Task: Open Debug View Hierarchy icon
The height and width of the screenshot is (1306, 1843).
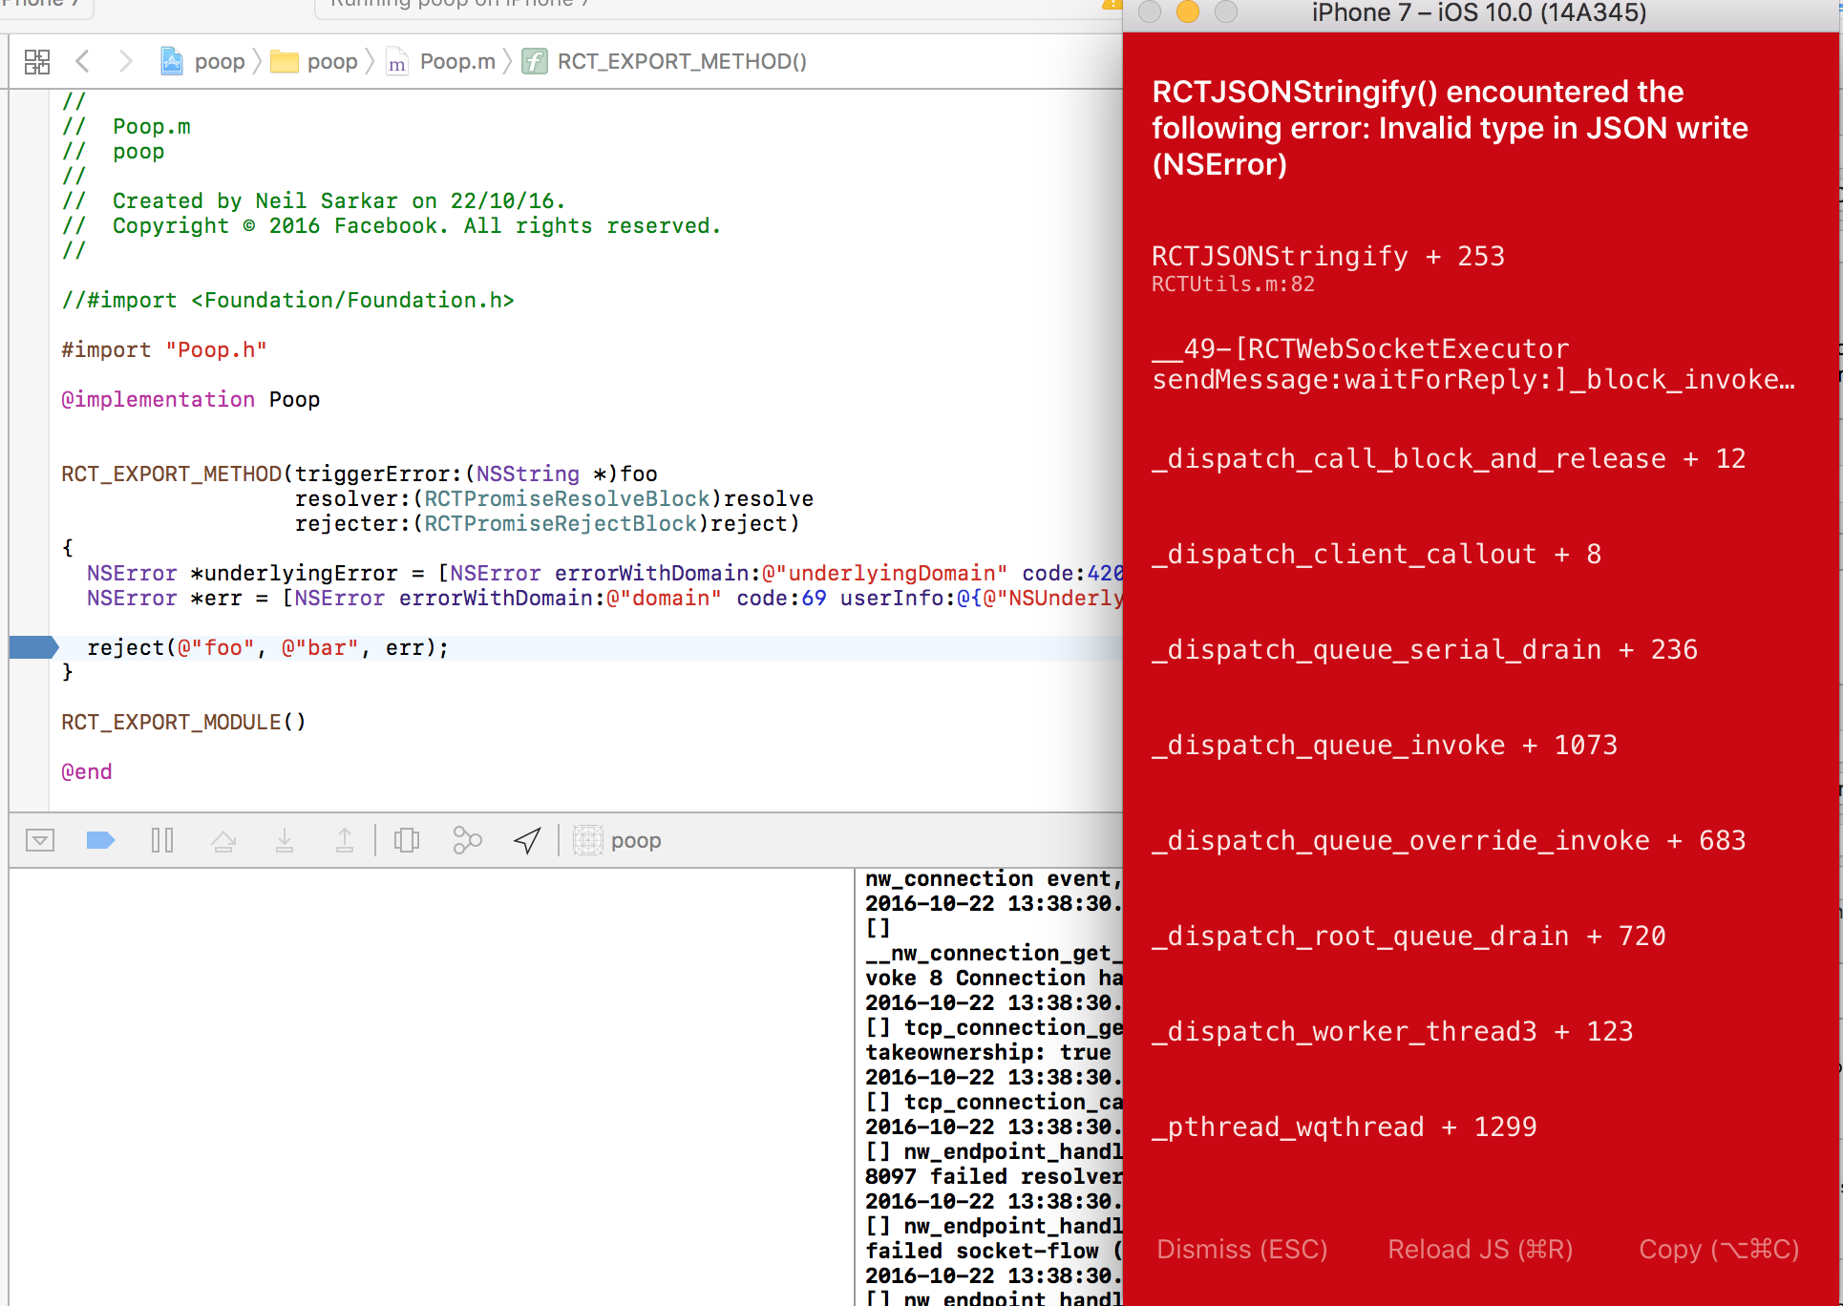Action: point(407,840)
